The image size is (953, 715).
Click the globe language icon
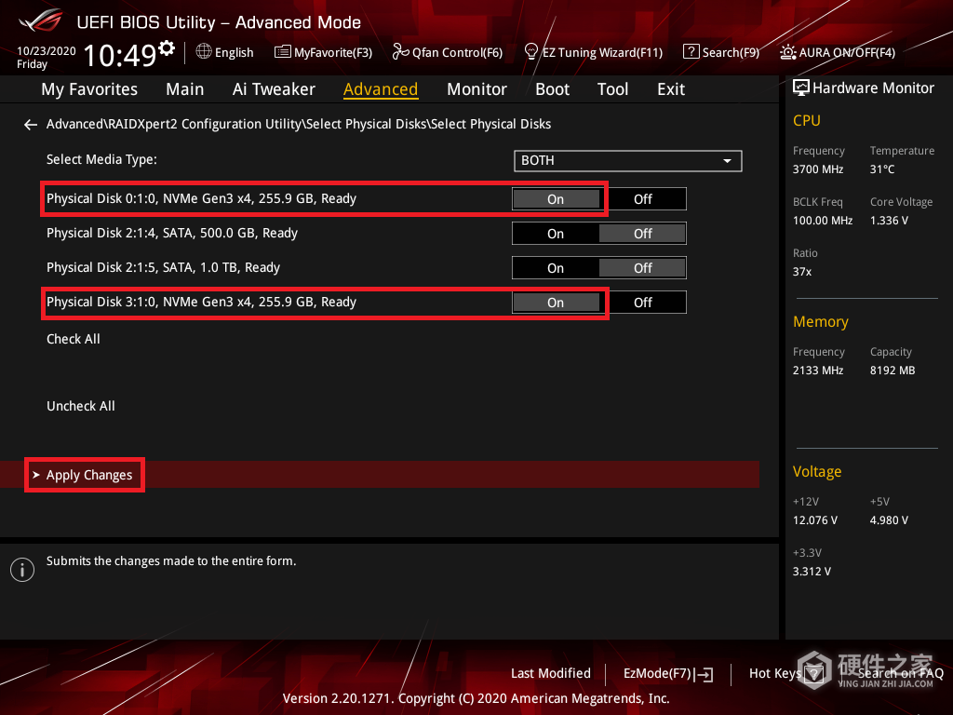click(x=204, y=52)
